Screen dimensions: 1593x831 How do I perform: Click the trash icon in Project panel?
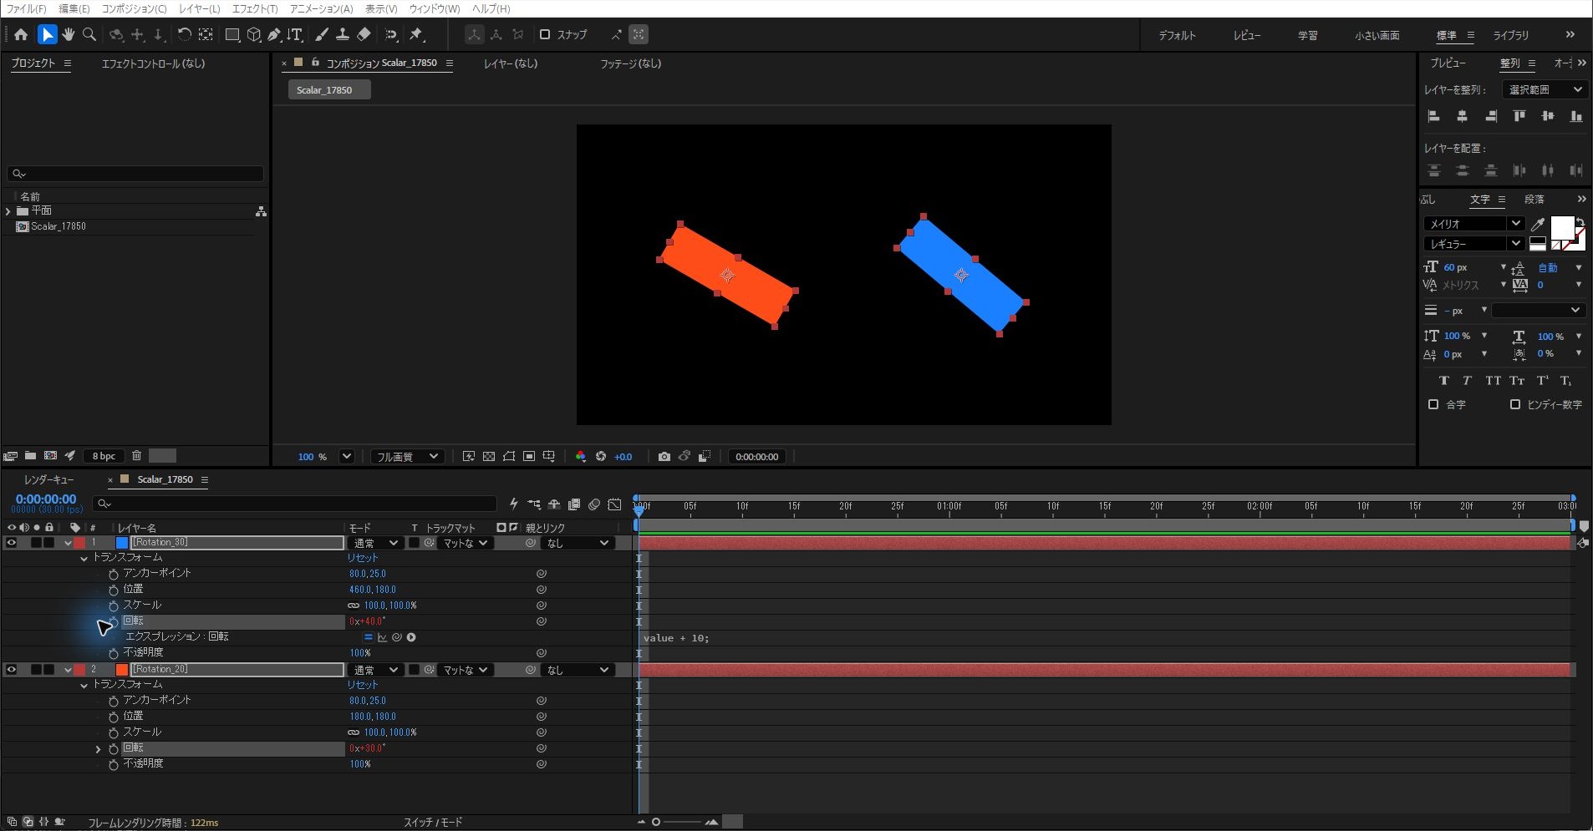tap(136, 456)
